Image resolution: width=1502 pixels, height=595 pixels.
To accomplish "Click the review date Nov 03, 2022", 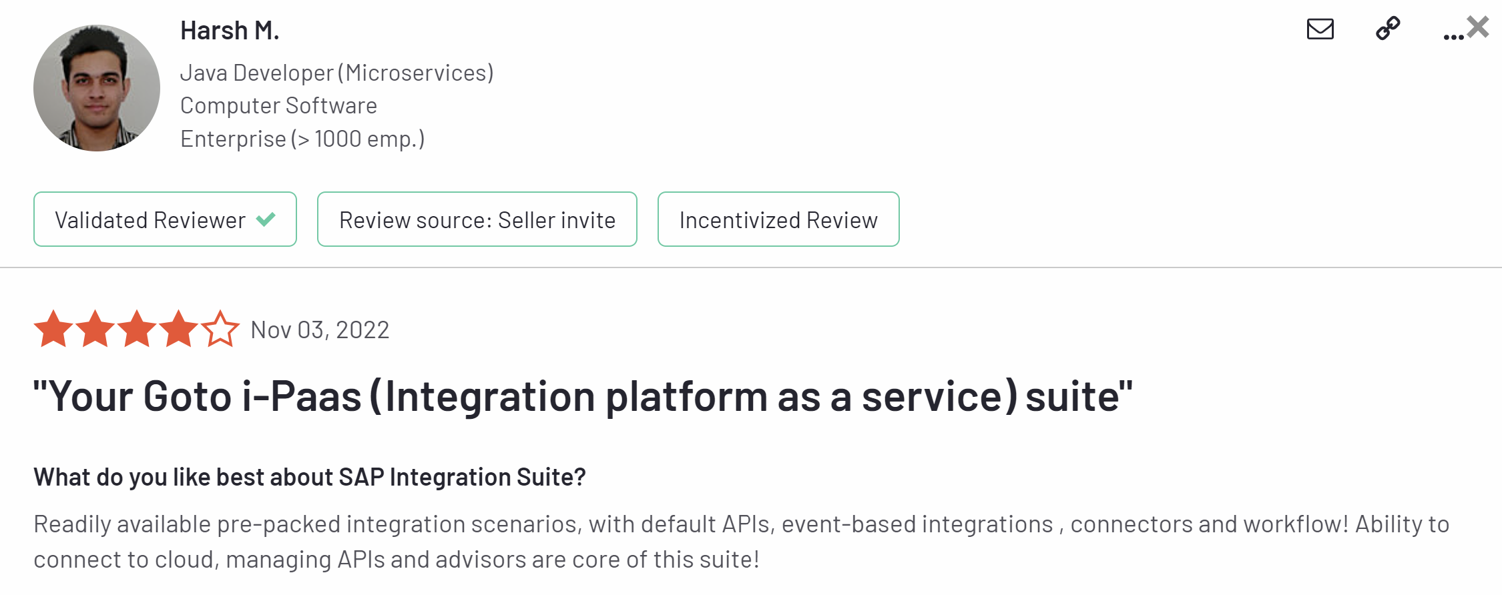I will pyautogui.click(x=319, y=329).
